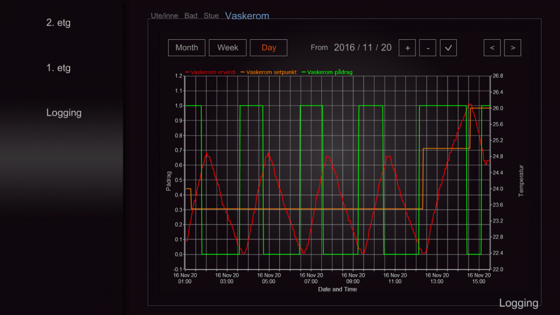Select the Vaskerom tab
560x315 pixels.
[x=247, y=16]
